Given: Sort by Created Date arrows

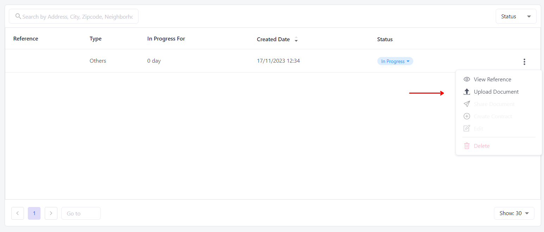Looking at the screenshot, I should click(x=296, y=39).
